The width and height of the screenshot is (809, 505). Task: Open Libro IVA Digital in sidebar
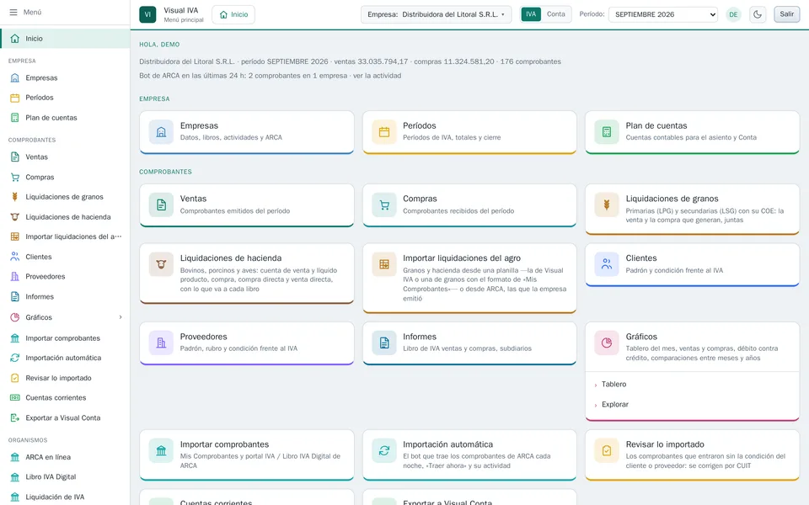click(x=65, y=476)
